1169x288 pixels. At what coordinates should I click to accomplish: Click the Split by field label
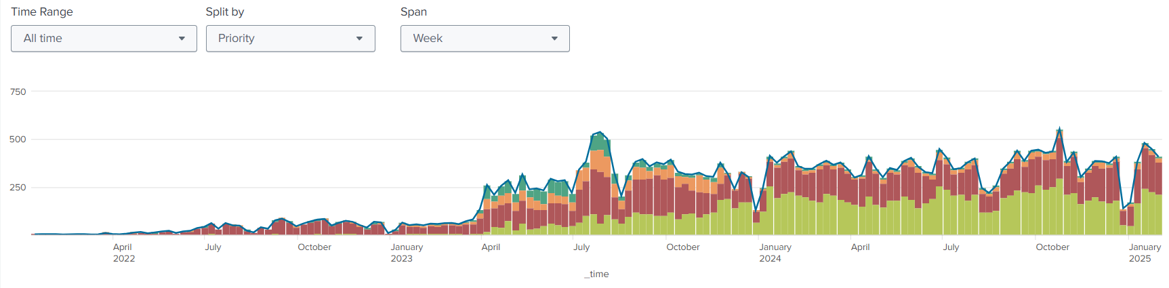225,12
